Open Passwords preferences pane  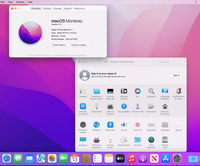point(97,108)
